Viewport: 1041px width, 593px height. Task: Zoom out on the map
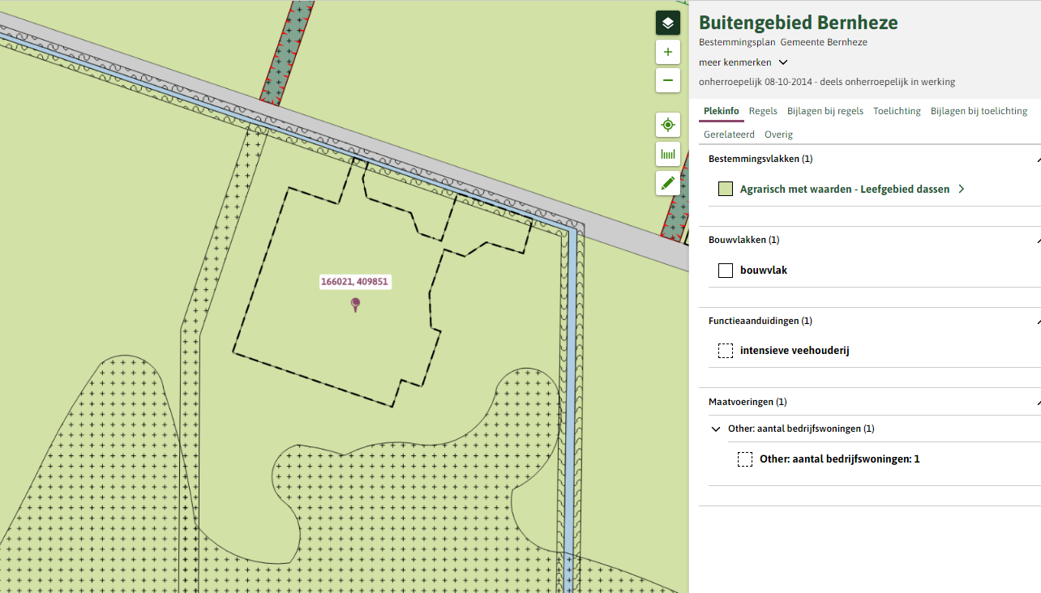[668, 80]
